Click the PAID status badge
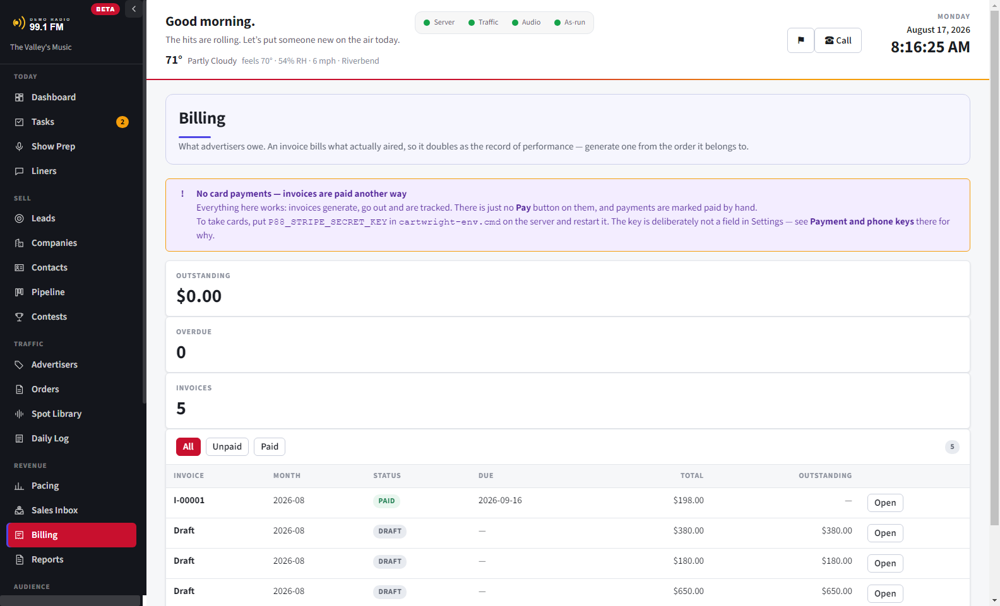Screen dimensions: 1000x606 [386, 501]
